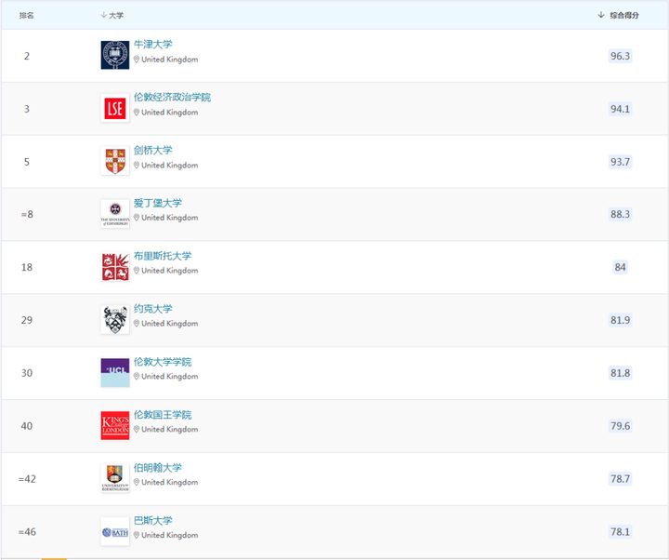669x560 pixels.
Task: Open the 伦敦大学学院 link
Action: 163,362
